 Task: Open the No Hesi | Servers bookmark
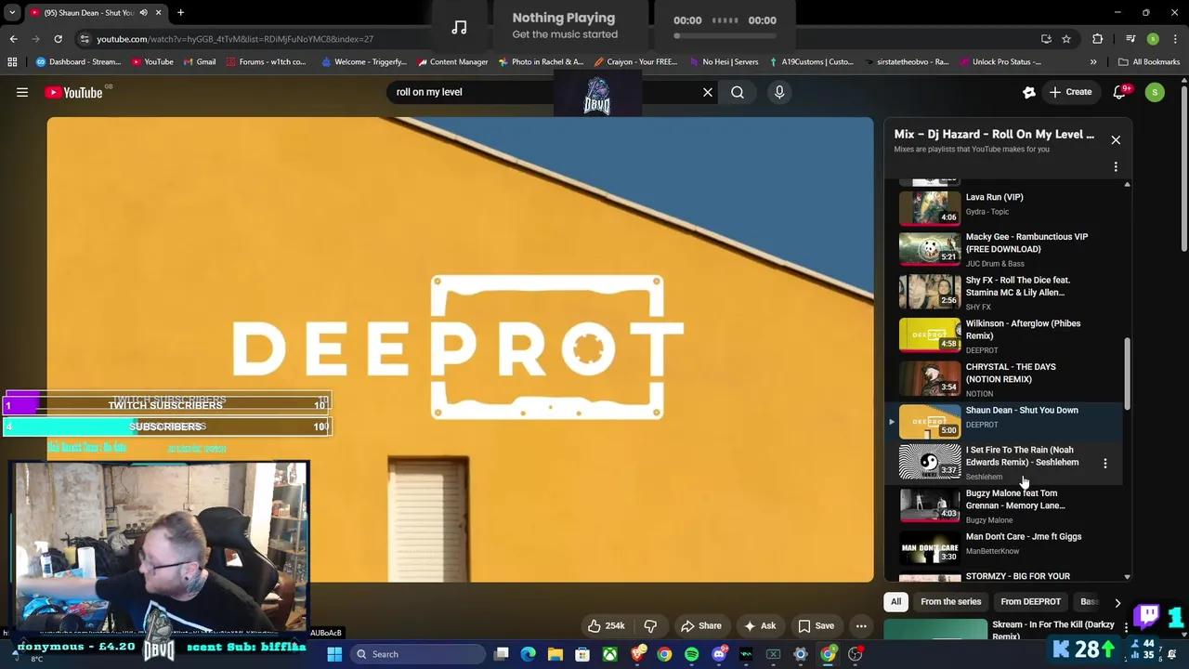coord(724,62)
